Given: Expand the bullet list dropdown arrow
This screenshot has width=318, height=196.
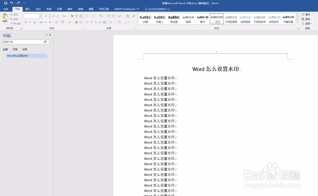Looking at the screenshot, I should tap(90, 16).
